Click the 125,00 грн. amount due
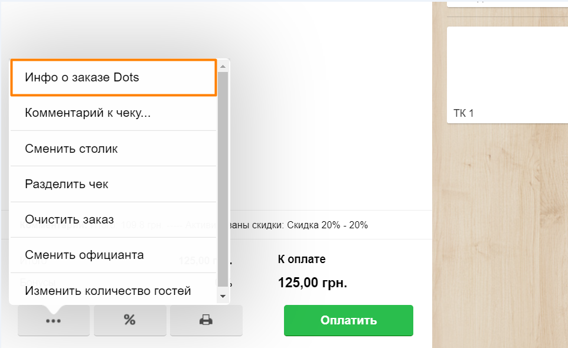568x348 pixels. click(x=312, y=283)
